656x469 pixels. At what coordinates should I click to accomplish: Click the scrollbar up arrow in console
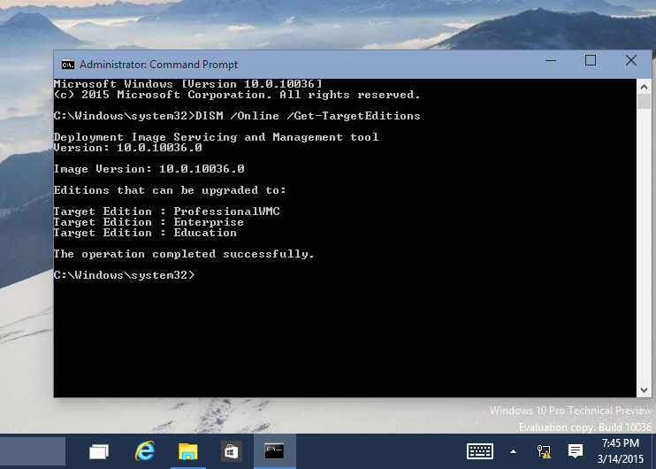pos(644,86)
